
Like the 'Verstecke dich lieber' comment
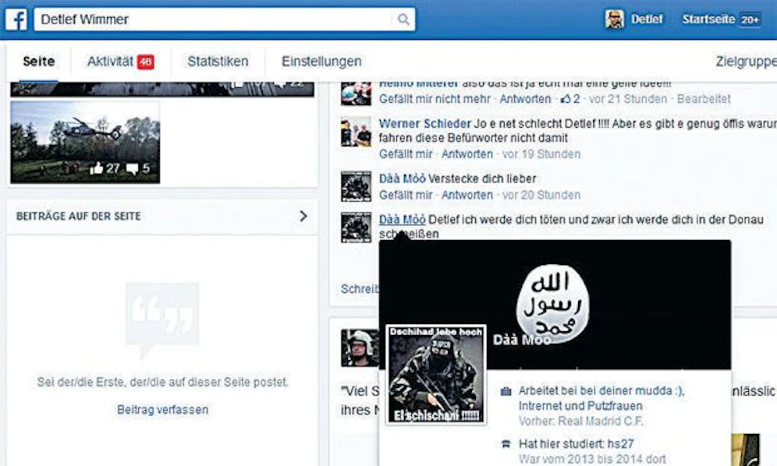tap(406, 195)
